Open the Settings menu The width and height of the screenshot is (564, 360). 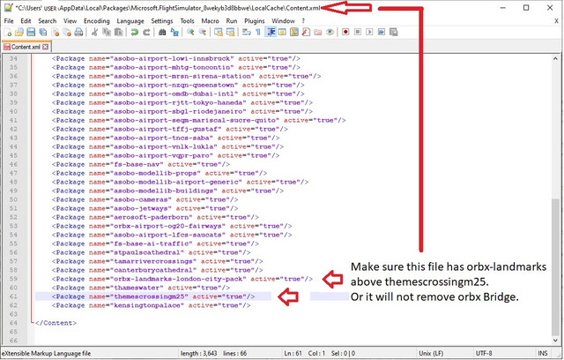click(x=162, y=21)
